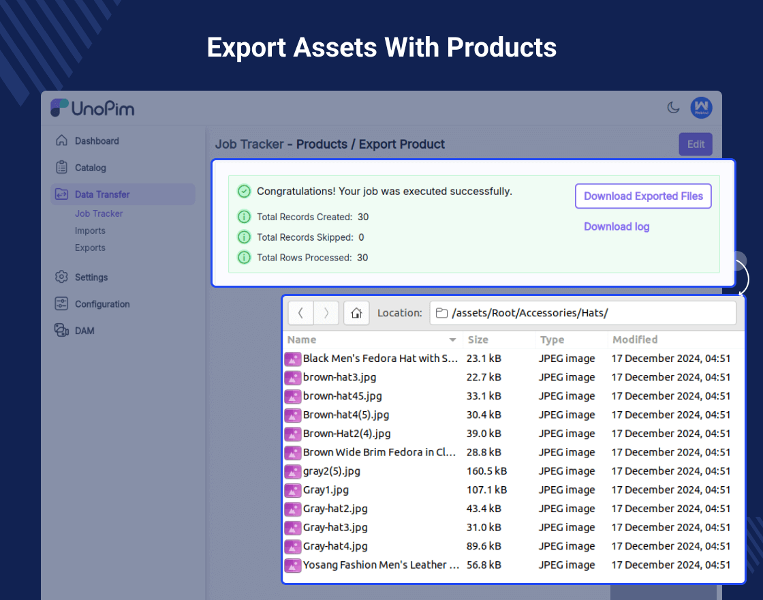Click the forward chevron in the file browser
Image resolution: width=763 pixels, height=600 pixels.
point(326,313)
